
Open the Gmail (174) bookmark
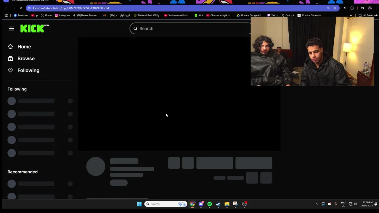tap(117, 15)
